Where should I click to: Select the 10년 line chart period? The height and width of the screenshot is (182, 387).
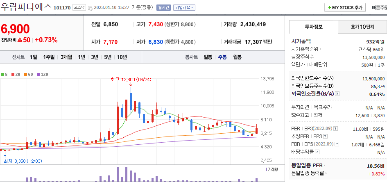click(122, 57)
